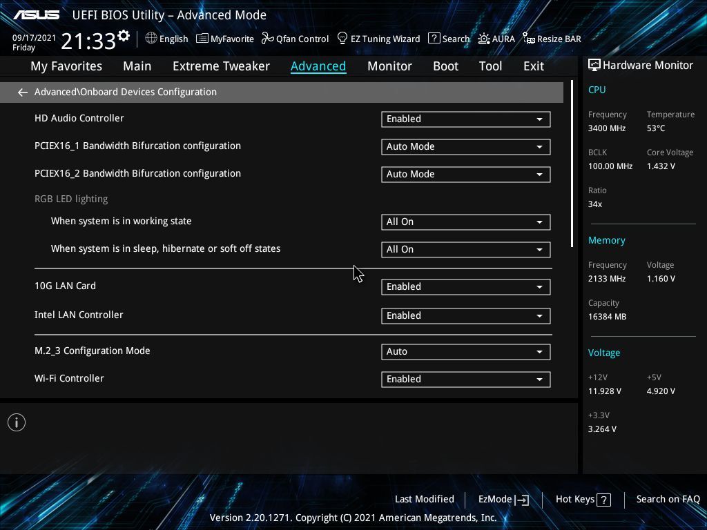Image resolution: width=707 pixels, height=530 pixels.
Task: Click the 09/17/2021 date
Action: (34, 38)
